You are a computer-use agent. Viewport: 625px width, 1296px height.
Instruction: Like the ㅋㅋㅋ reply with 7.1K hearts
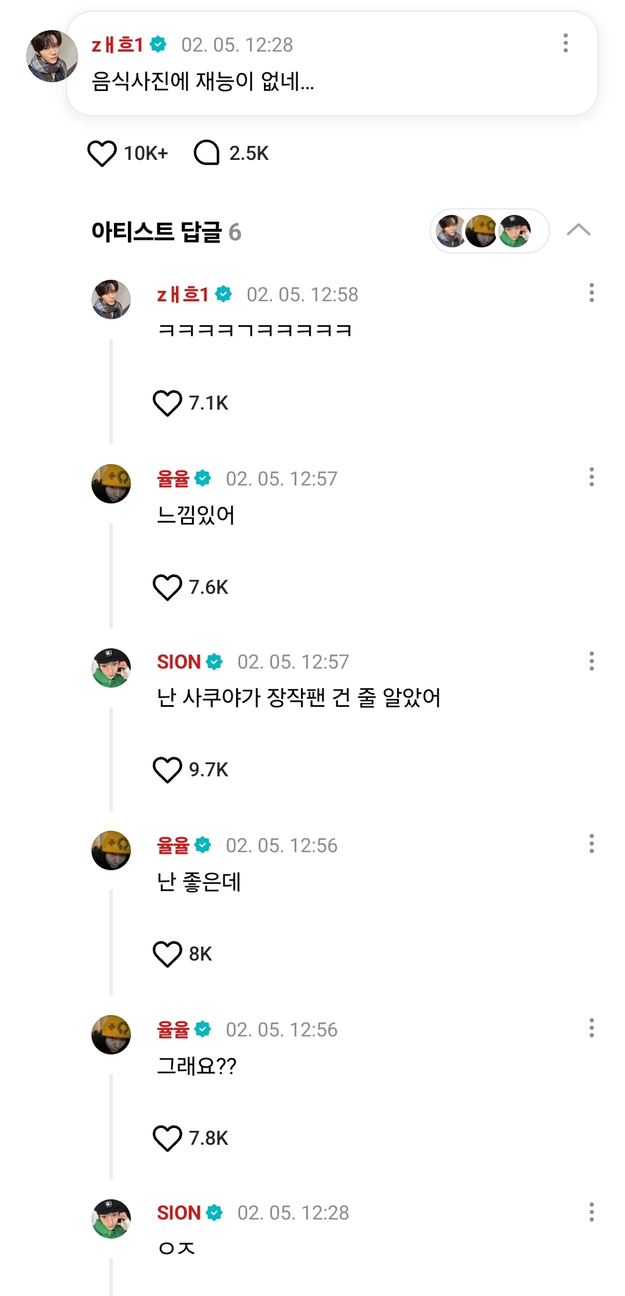[x=167, y=403]
